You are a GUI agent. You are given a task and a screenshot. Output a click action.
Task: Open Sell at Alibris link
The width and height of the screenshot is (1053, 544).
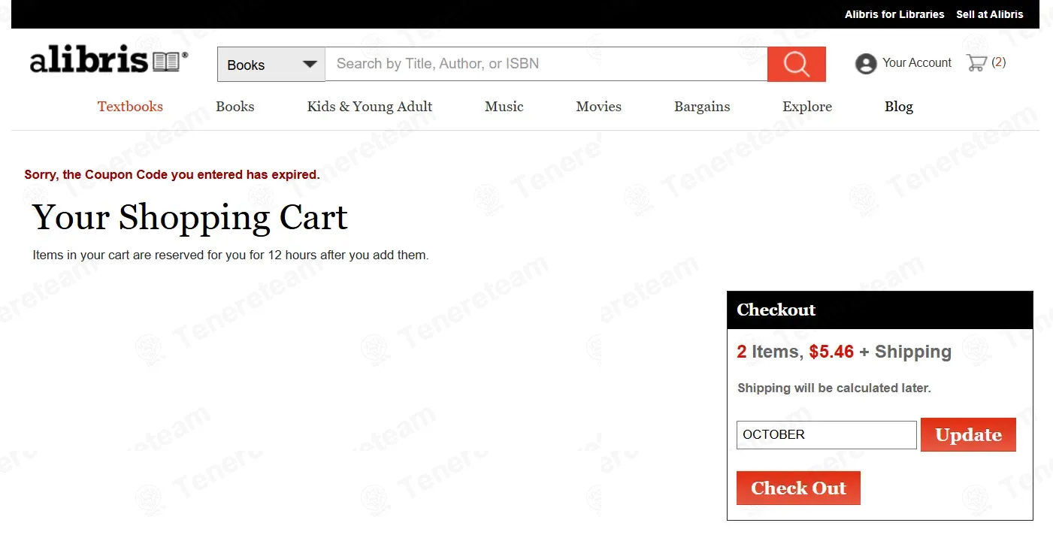coord(990,14)
